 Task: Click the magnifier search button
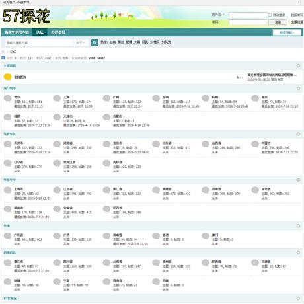click(95, 42)
